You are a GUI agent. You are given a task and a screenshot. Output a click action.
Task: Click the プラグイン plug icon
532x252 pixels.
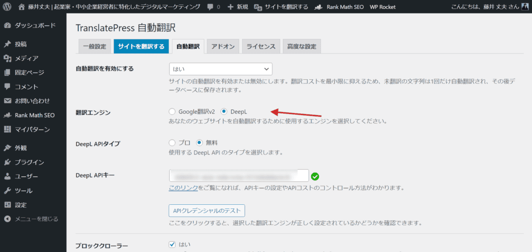click(7, 162)
